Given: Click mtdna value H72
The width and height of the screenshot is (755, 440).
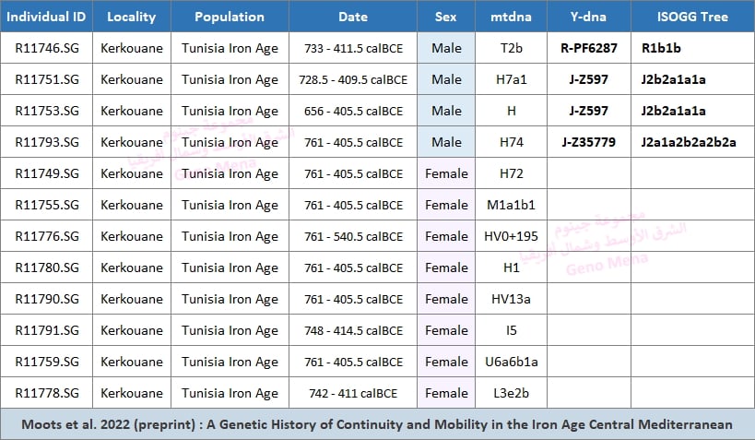Looking at the screenshot, I should [511, 173].
